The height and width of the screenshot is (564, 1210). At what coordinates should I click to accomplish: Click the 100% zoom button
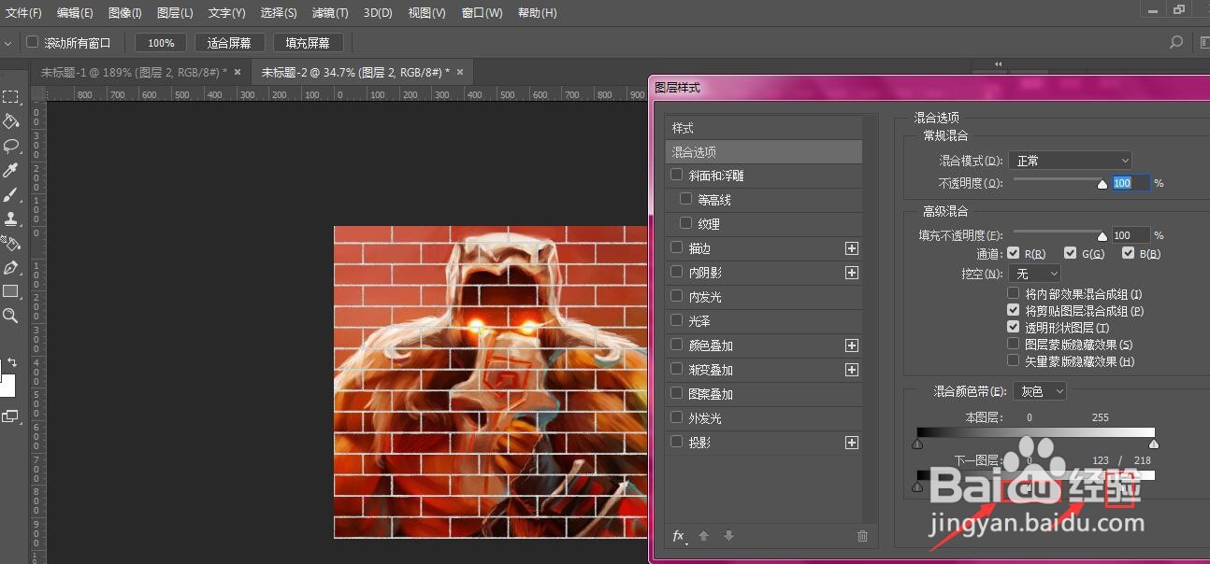[x=161, y=43]
